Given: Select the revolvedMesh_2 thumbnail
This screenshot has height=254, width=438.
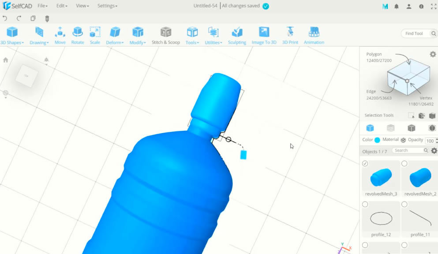Looking at the screenshot, I should click(420, 177).
